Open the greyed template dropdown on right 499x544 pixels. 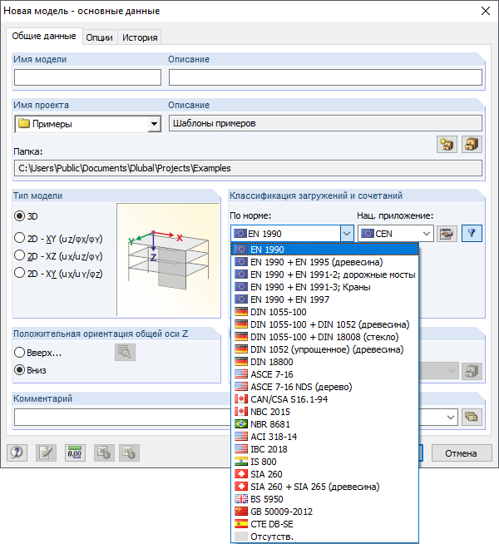tap(451, 371)
